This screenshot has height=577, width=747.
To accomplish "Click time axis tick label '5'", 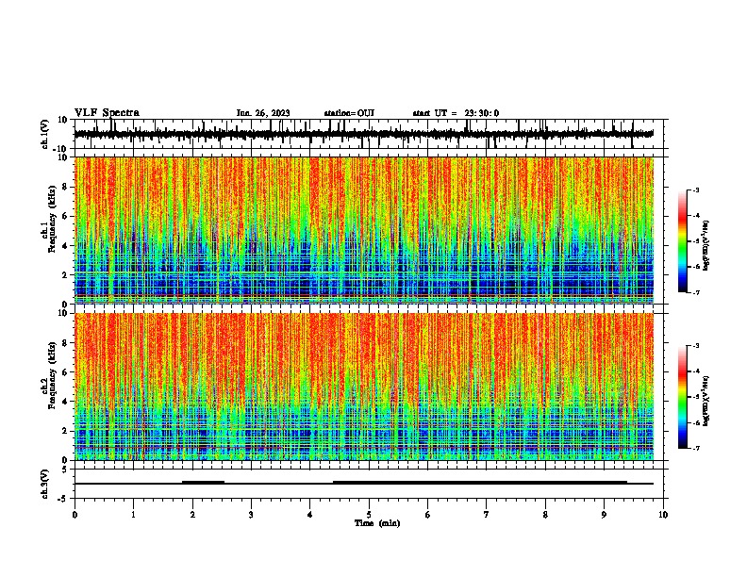I will coord(369,515).
